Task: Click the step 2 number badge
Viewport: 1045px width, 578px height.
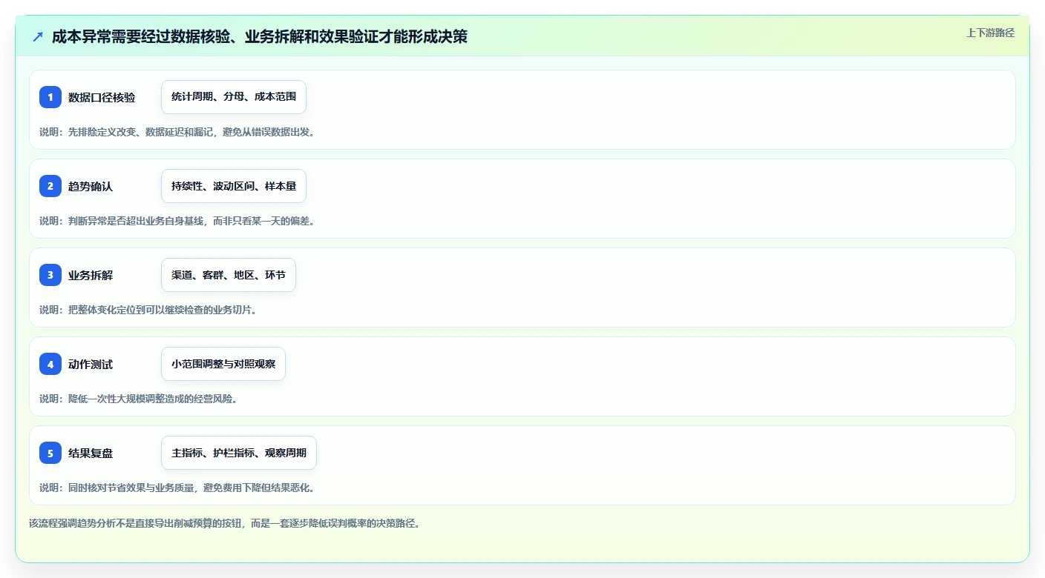Action: coord(50,186)
